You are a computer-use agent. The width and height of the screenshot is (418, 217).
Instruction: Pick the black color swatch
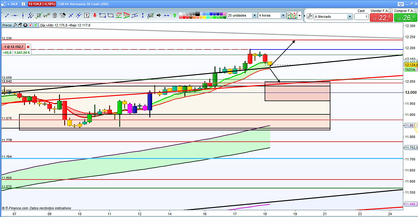(197, 14)
